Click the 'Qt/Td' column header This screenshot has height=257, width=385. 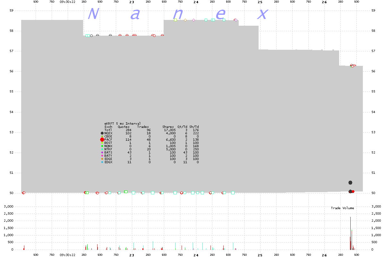tap(183, 127)
